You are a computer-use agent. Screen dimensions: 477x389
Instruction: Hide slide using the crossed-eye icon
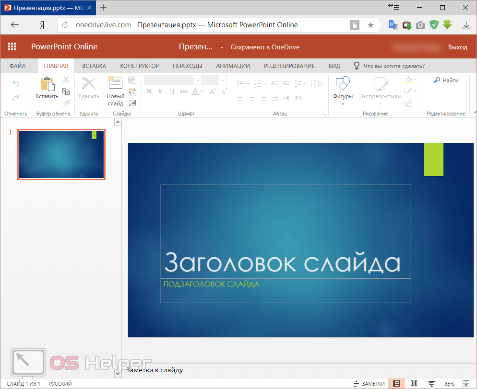132,103
